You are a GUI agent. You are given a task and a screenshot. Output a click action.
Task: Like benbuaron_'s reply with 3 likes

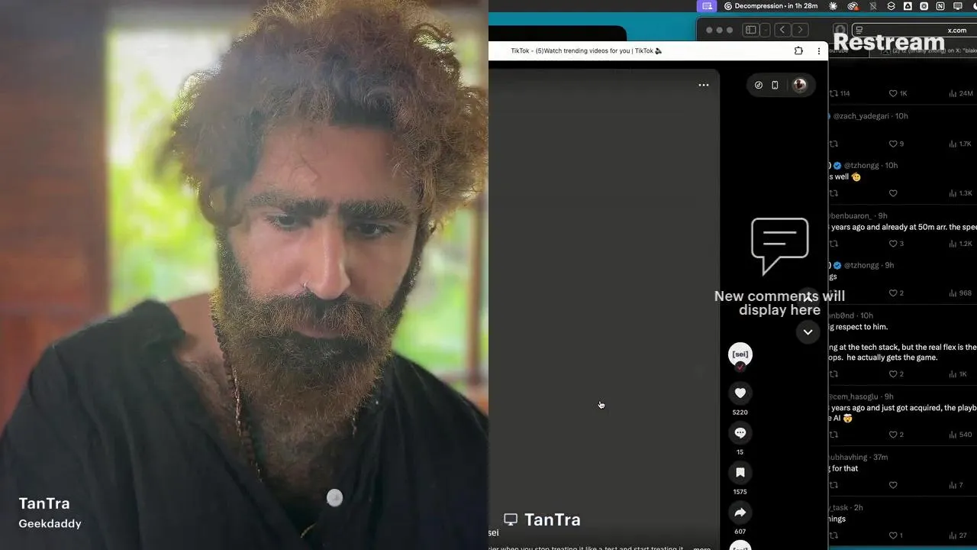click(x=897, y=244)
